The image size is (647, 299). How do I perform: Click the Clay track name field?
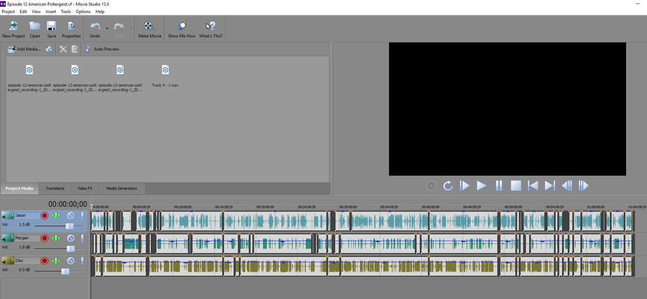coord(26,261)
